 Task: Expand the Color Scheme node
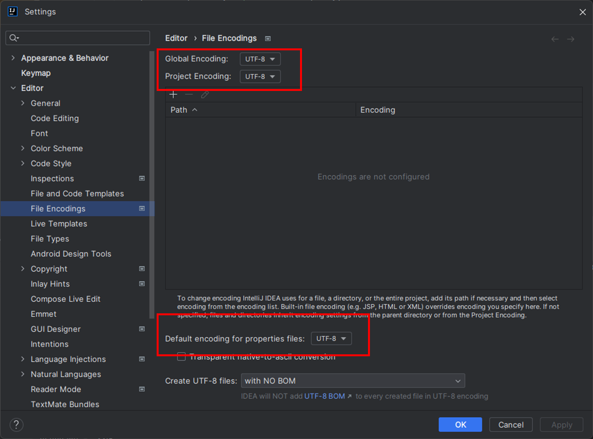click(x=23, y=148)
